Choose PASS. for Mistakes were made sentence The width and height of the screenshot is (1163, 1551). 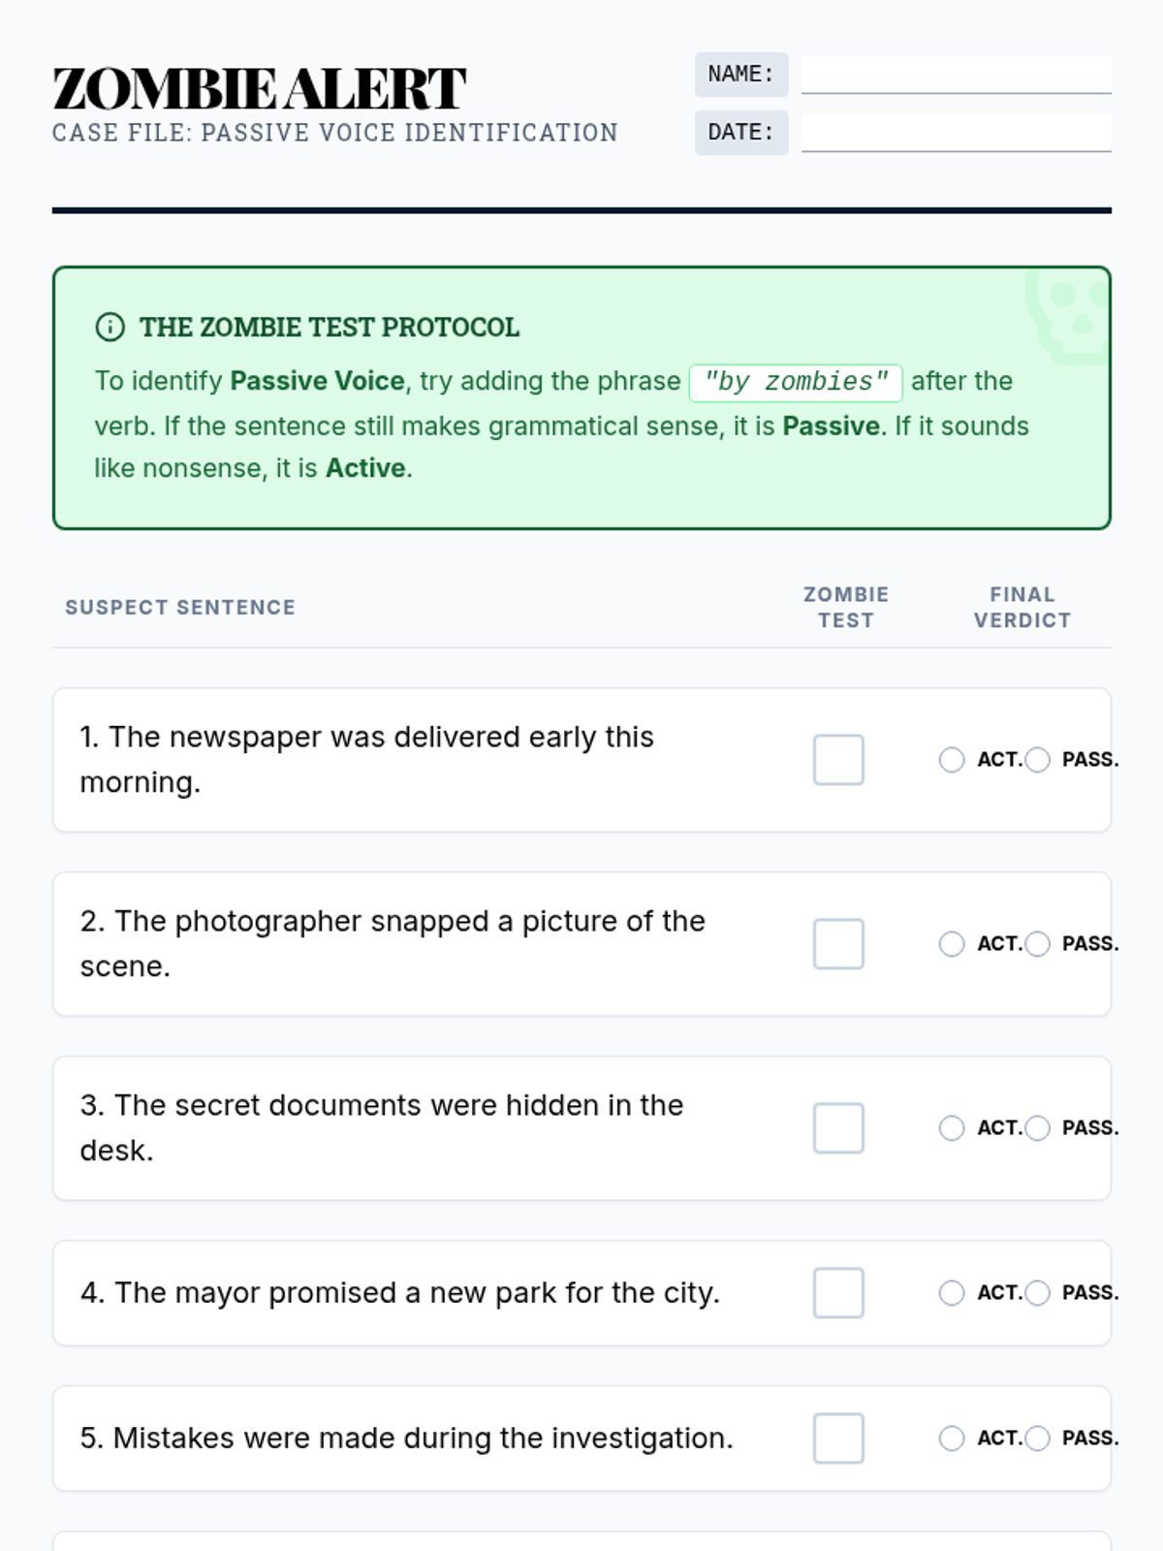[1037, 1438]
